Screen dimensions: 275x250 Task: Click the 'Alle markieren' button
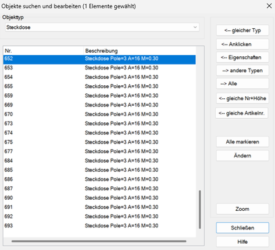[x=243, y=141]
